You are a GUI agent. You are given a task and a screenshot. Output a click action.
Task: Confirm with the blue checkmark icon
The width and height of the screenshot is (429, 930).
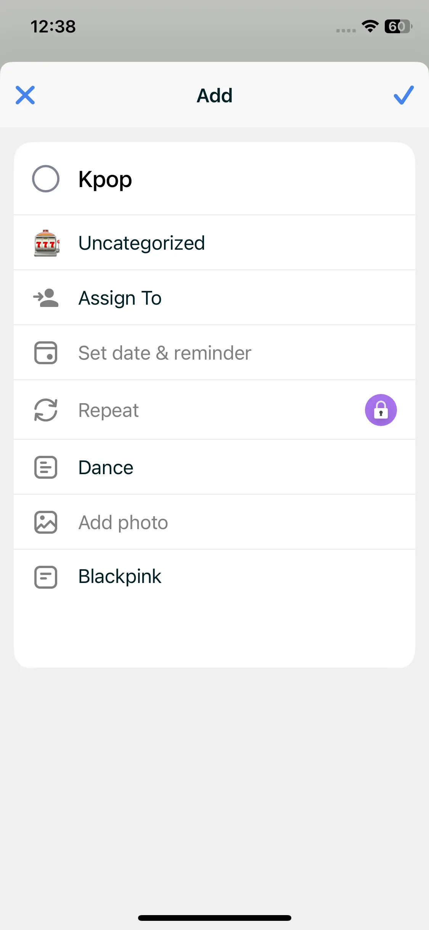(403, 95)
